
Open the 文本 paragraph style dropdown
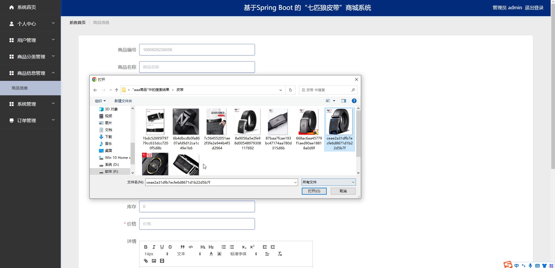(189, 254)
